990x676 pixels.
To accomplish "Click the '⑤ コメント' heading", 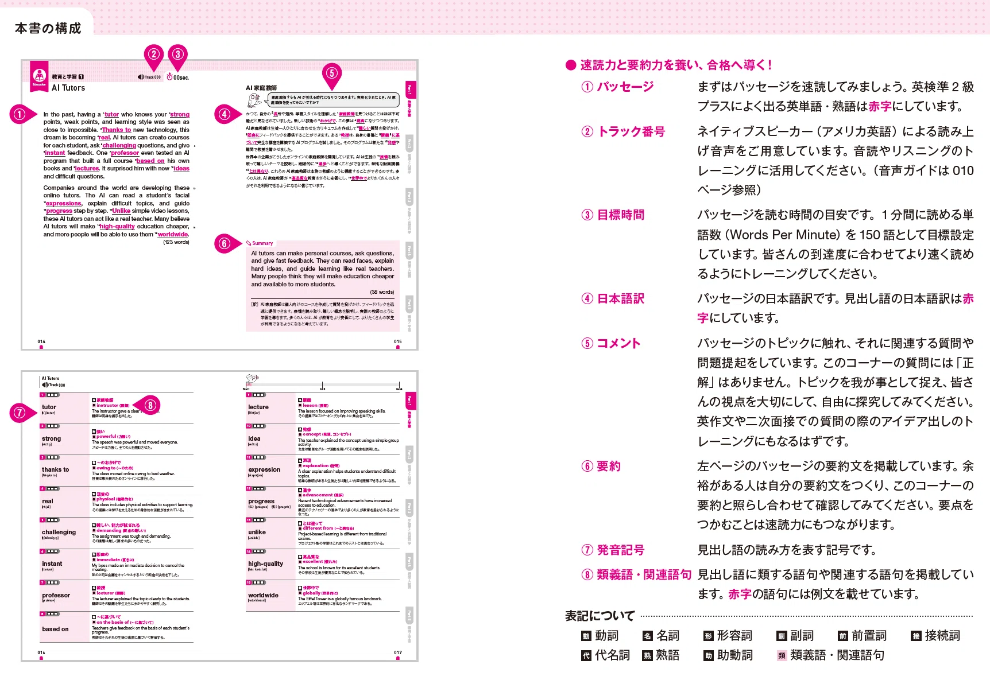I will [x=611, y=344].
